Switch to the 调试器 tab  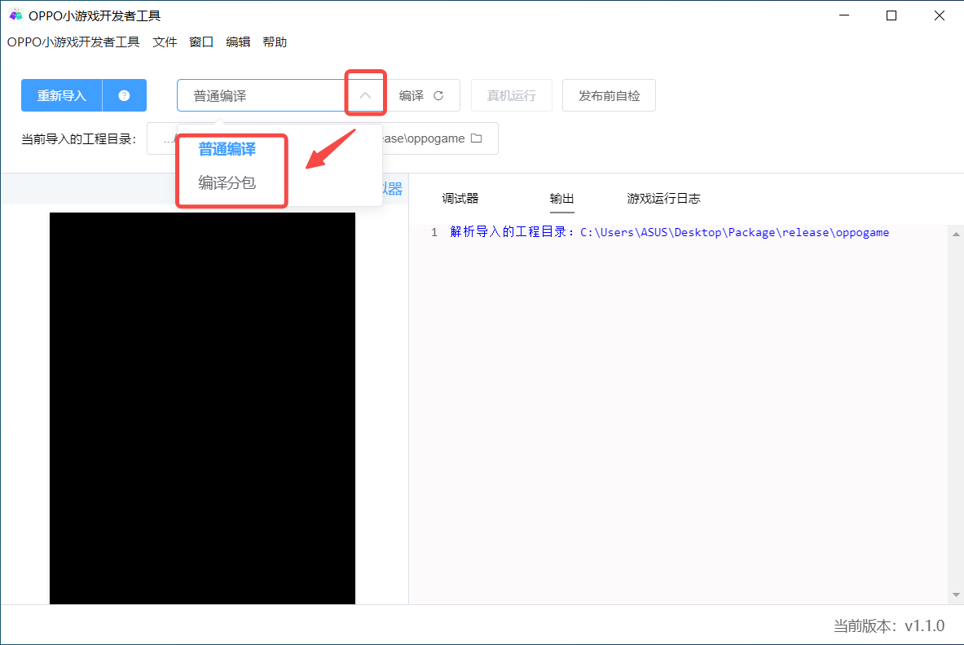(x=460, y=198)
